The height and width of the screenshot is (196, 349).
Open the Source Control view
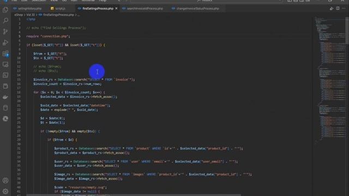[5, 32]
